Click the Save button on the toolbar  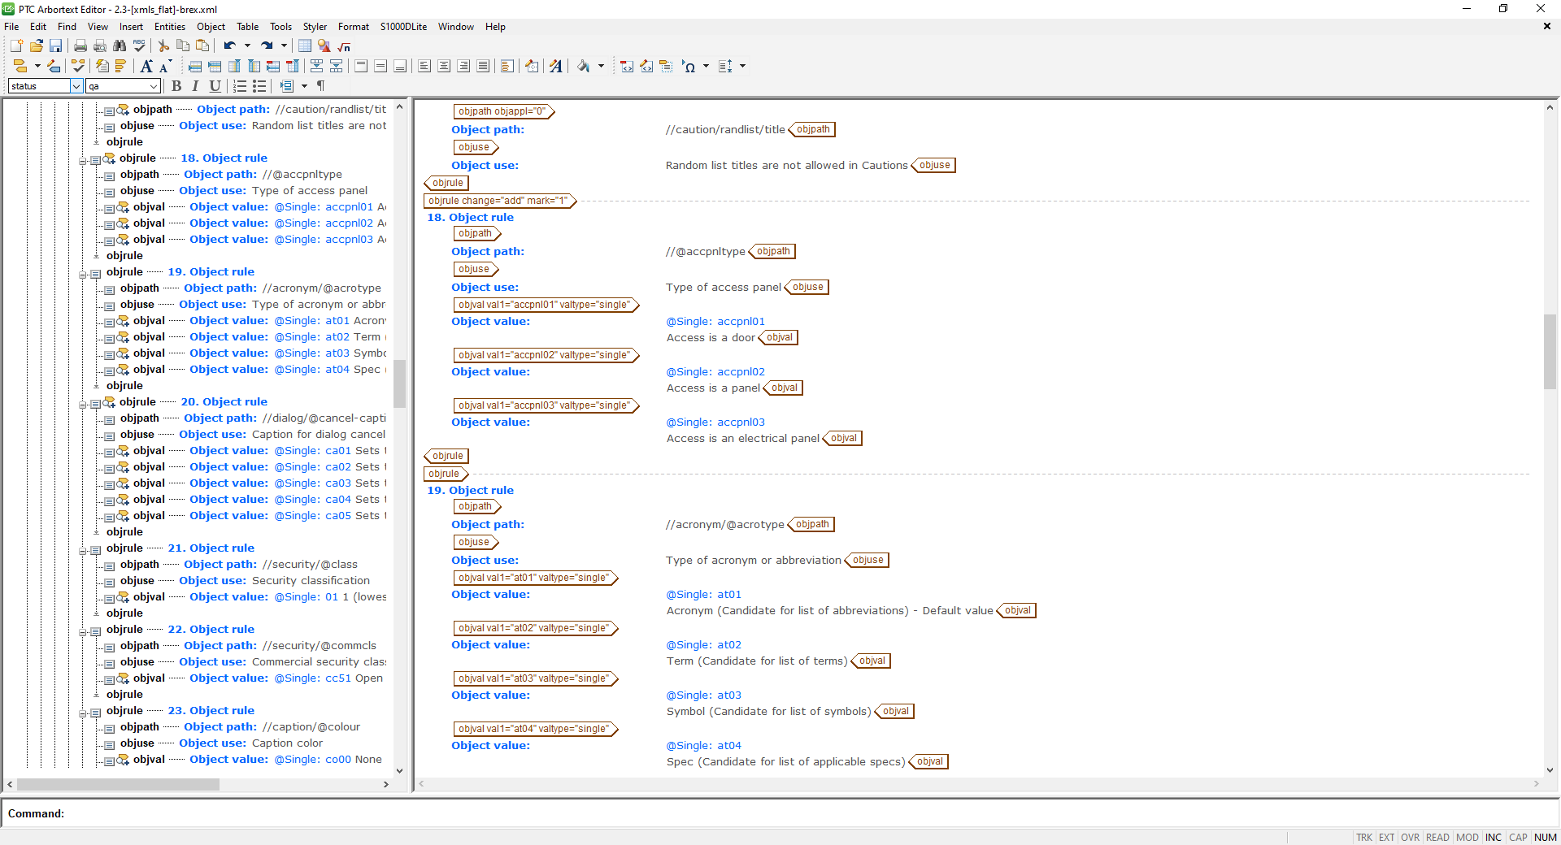(x=55, y=46)
